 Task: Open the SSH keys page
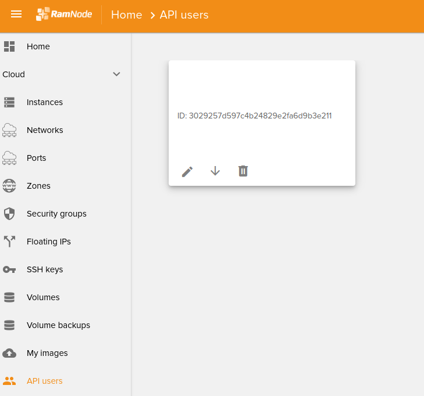[x=45, y=269]
